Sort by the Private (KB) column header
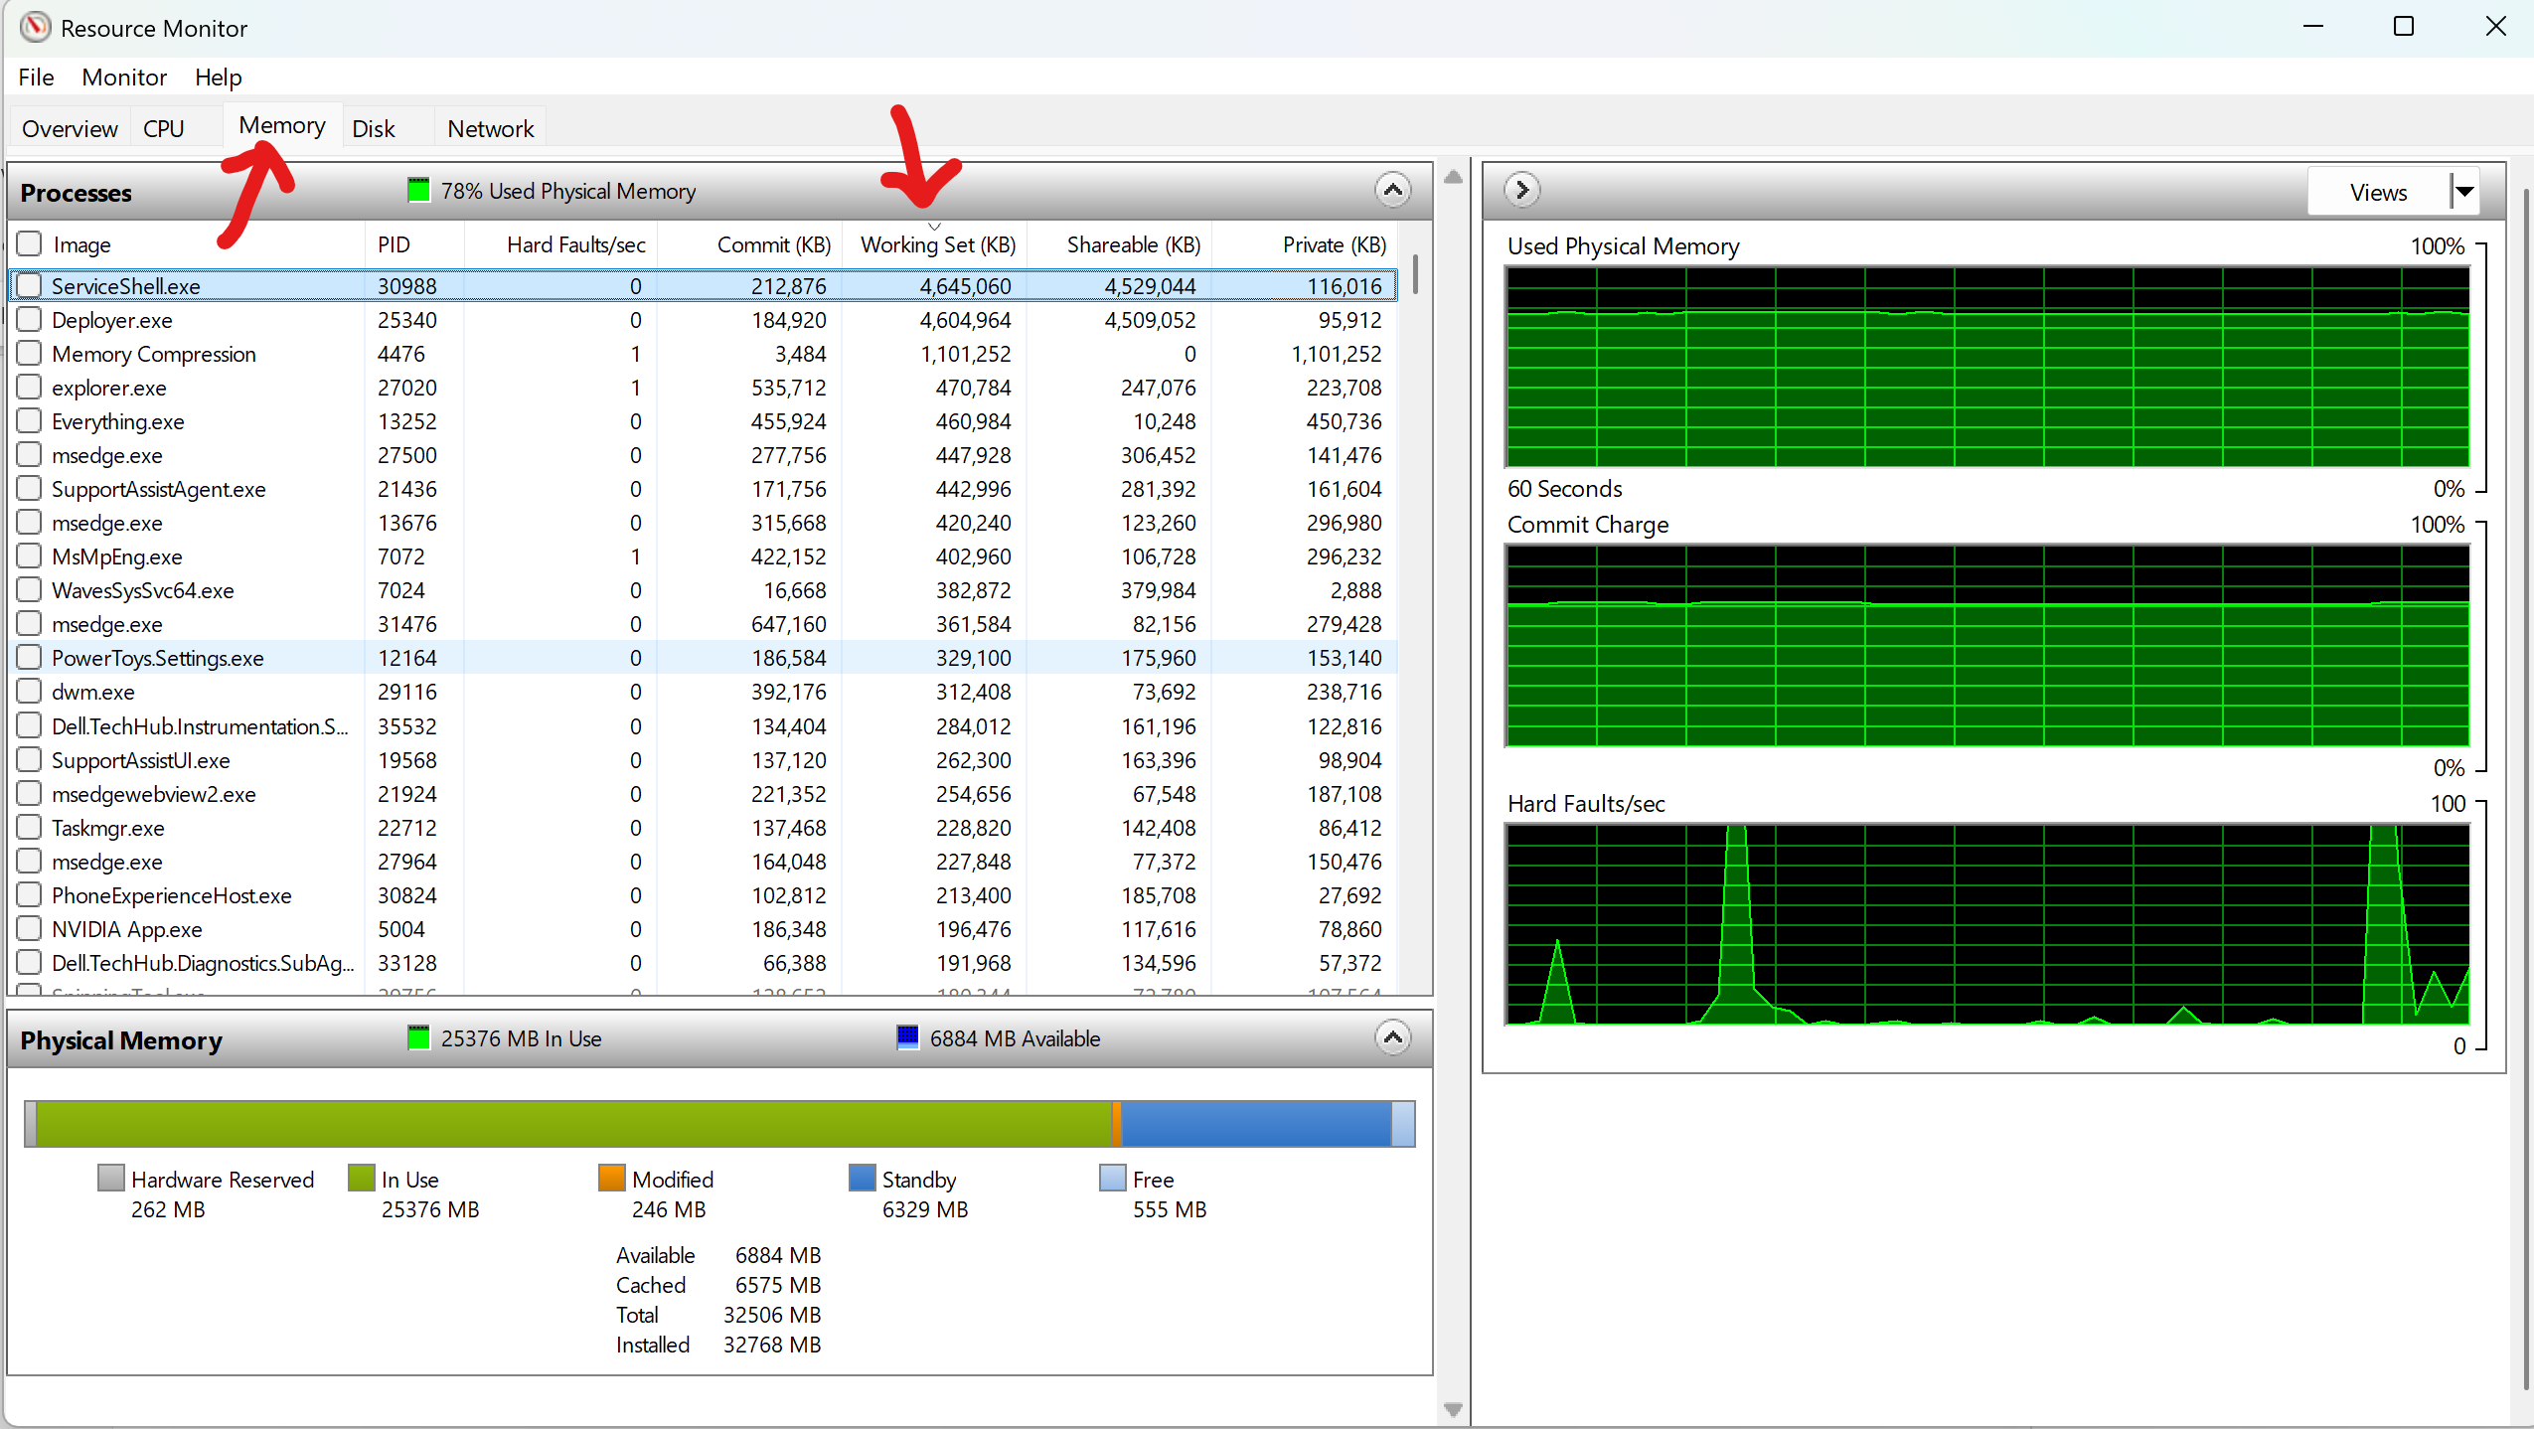Viewport: 2534px width, 1429px height. click(1334, 244)
